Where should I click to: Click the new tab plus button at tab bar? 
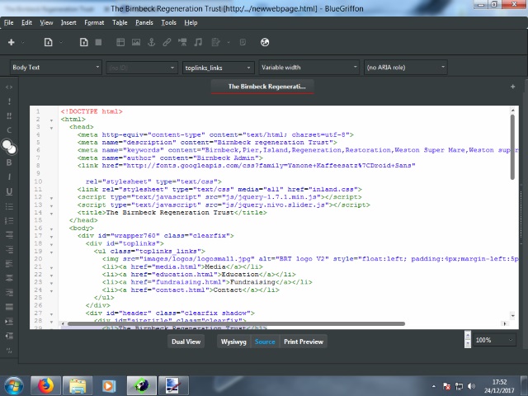(512, 87)
